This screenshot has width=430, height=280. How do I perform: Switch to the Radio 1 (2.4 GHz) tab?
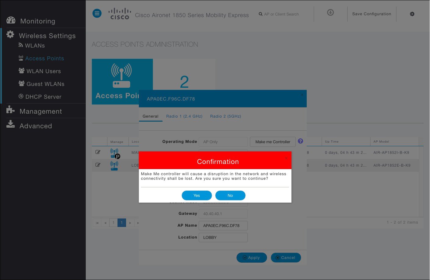point(184,116)
